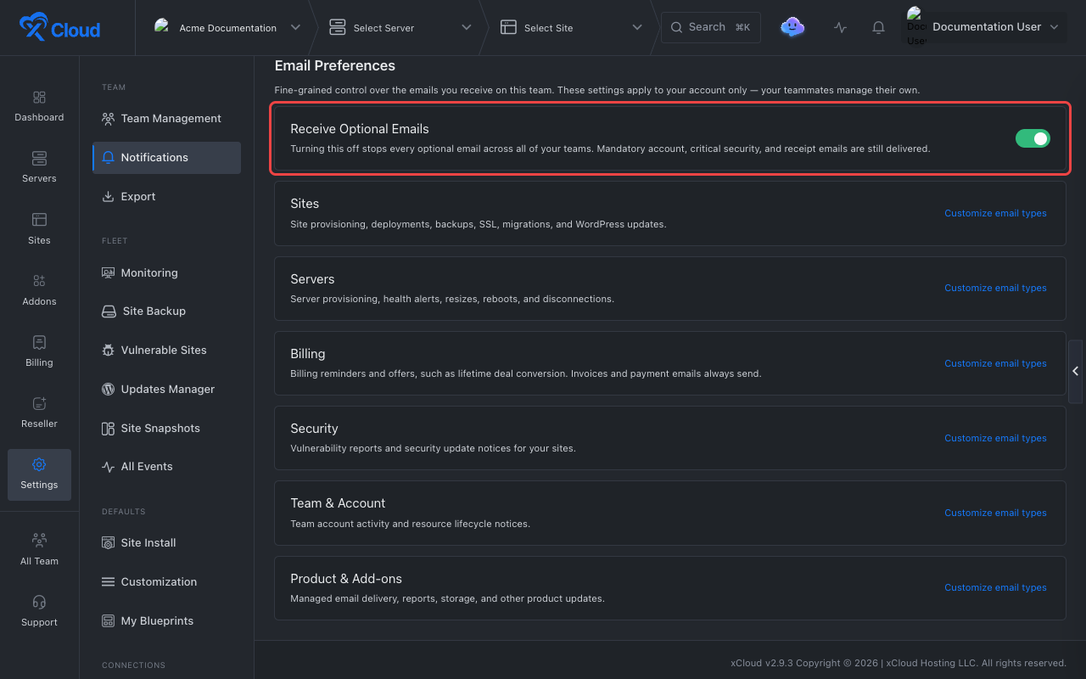Open My Blueprints under Defaults
The image size is (1086, 679).
pyautogui.click(x=166, y=621)
